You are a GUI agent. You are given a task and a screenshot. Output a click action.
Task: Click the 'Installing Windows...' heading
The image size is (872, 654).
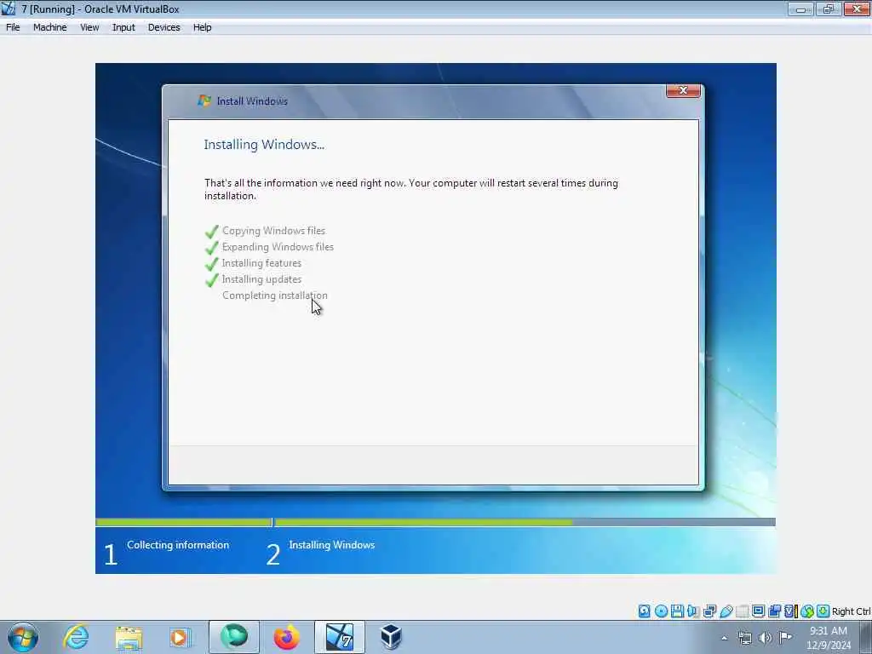[264, 145]
